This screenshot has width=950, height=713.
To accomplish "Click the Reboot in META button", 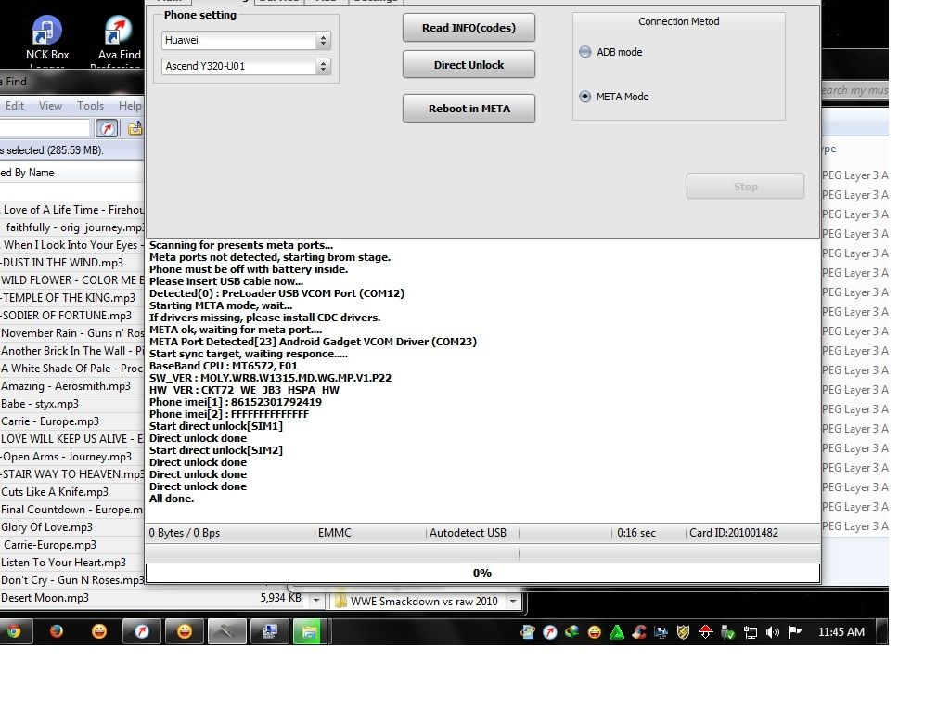I will (x=469, y=109).
